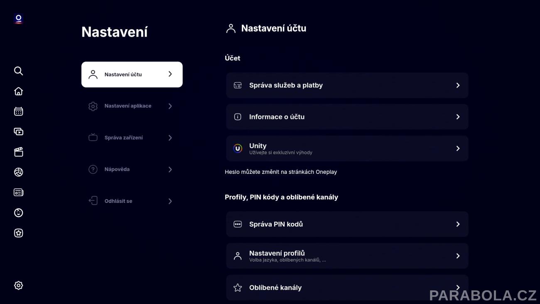
Task: Expand the Unity benefits row chevron
Action: pos(458,148)
